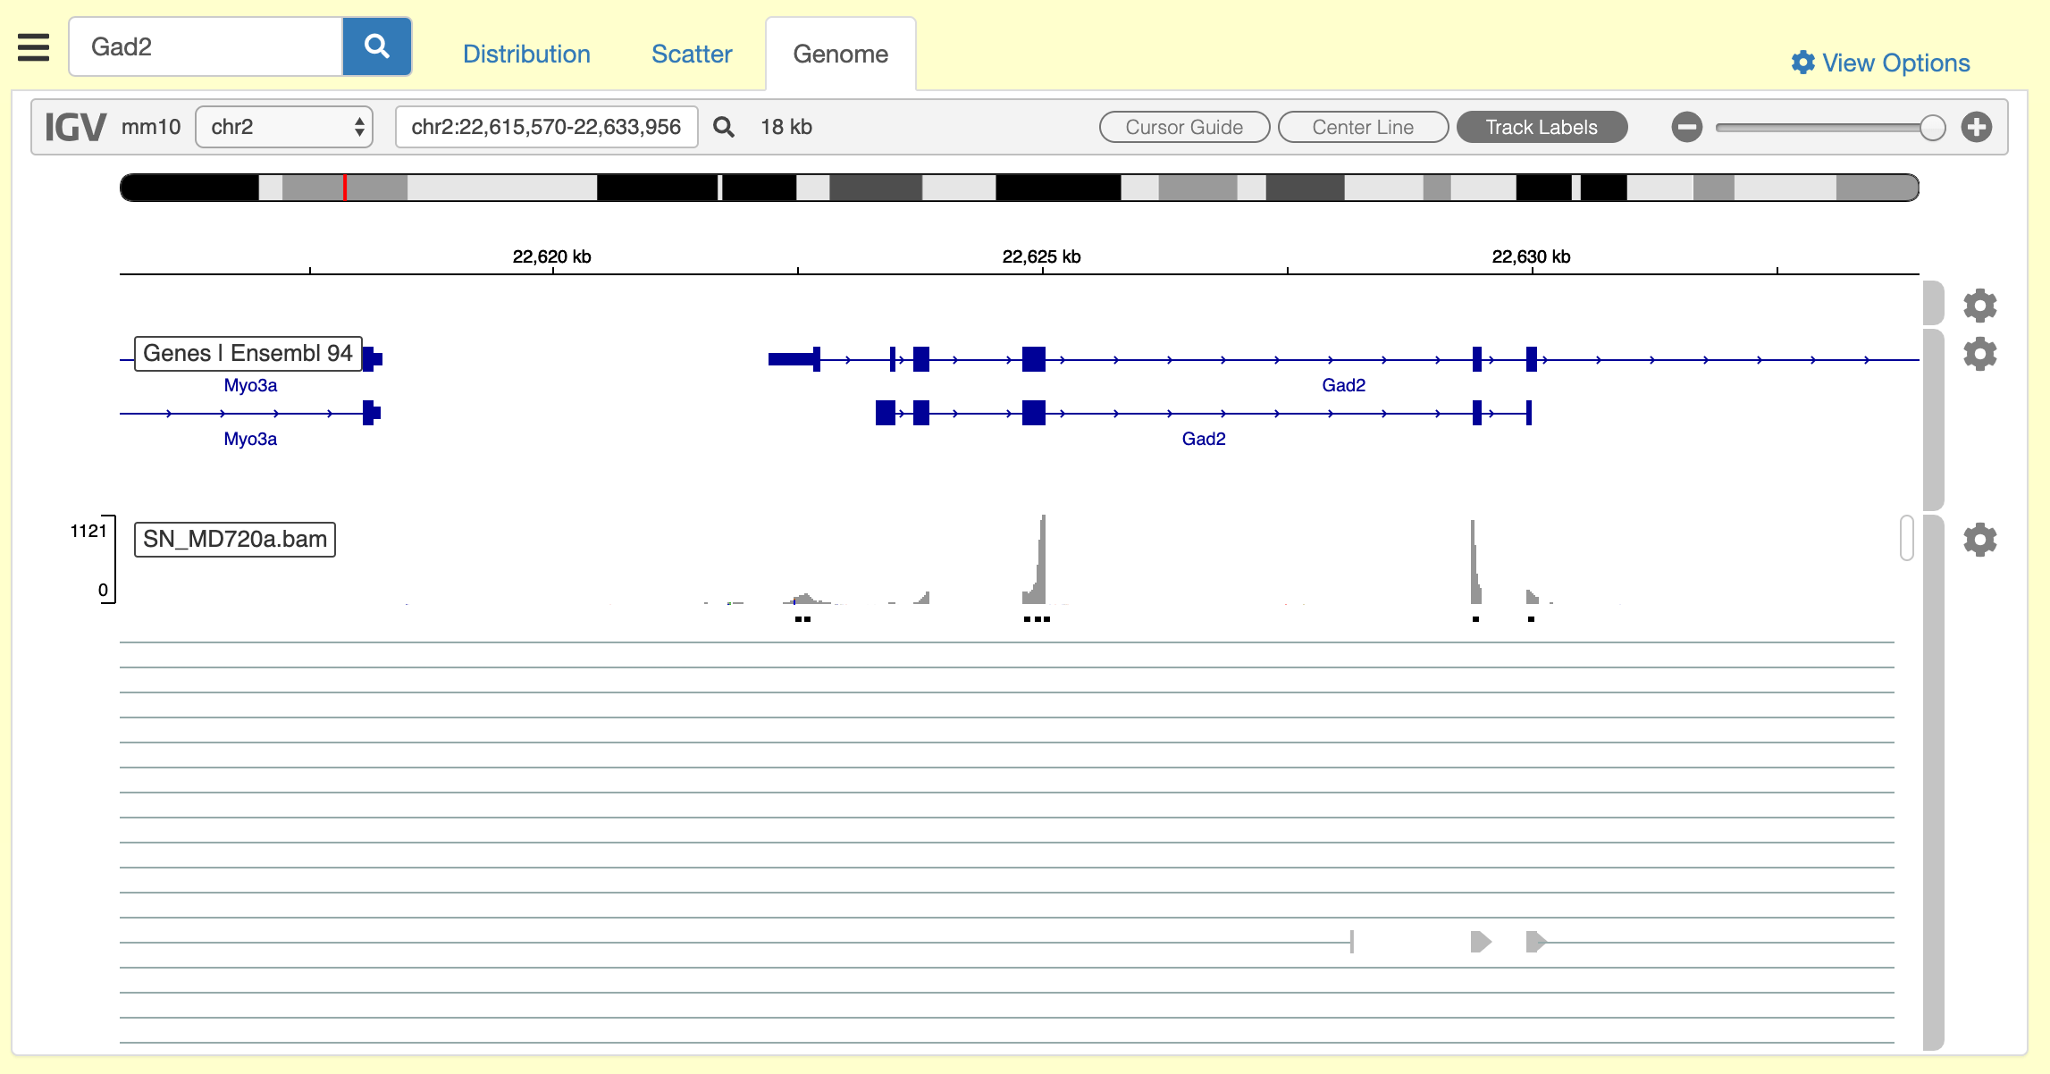Viewport: 2050px width, 1074px height.
Task: Enable the Cursor Guide
Action: point(1184,127)
